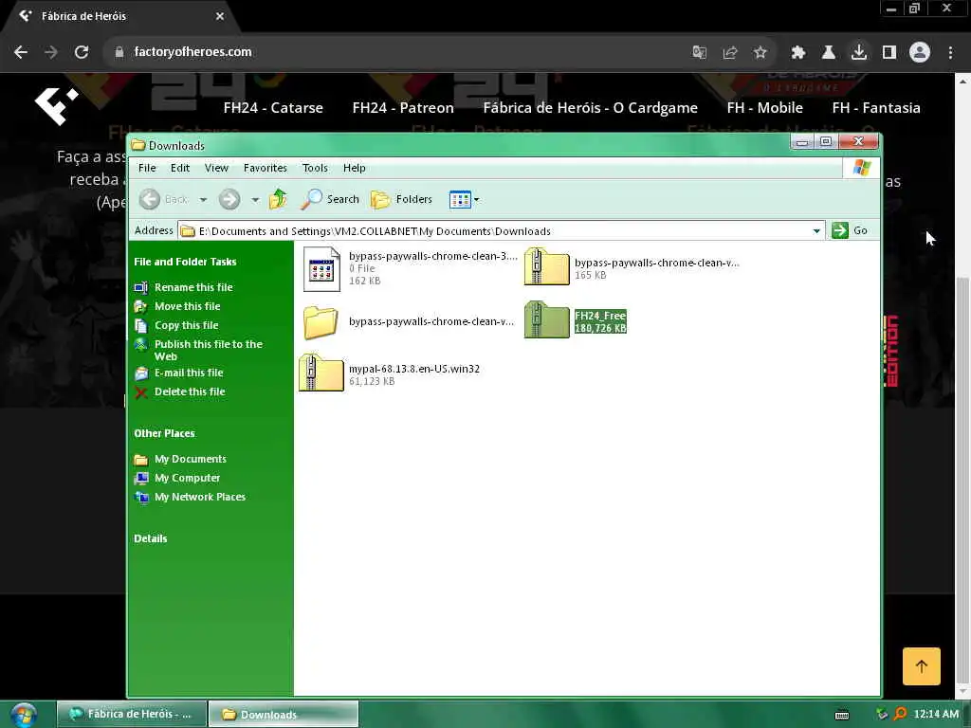
Task: Open the Views icon in toolbar
Action: (460, 199)
